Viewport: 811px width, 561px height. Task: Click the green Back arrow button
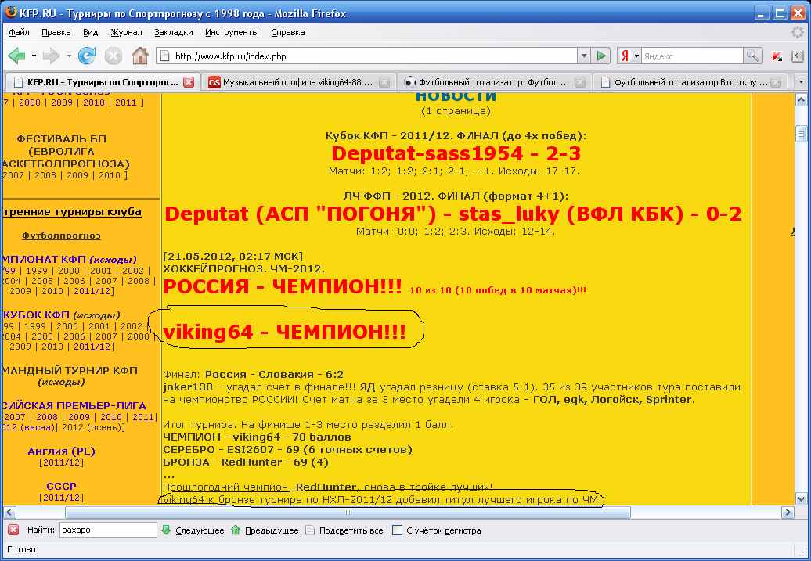[17, 56]
